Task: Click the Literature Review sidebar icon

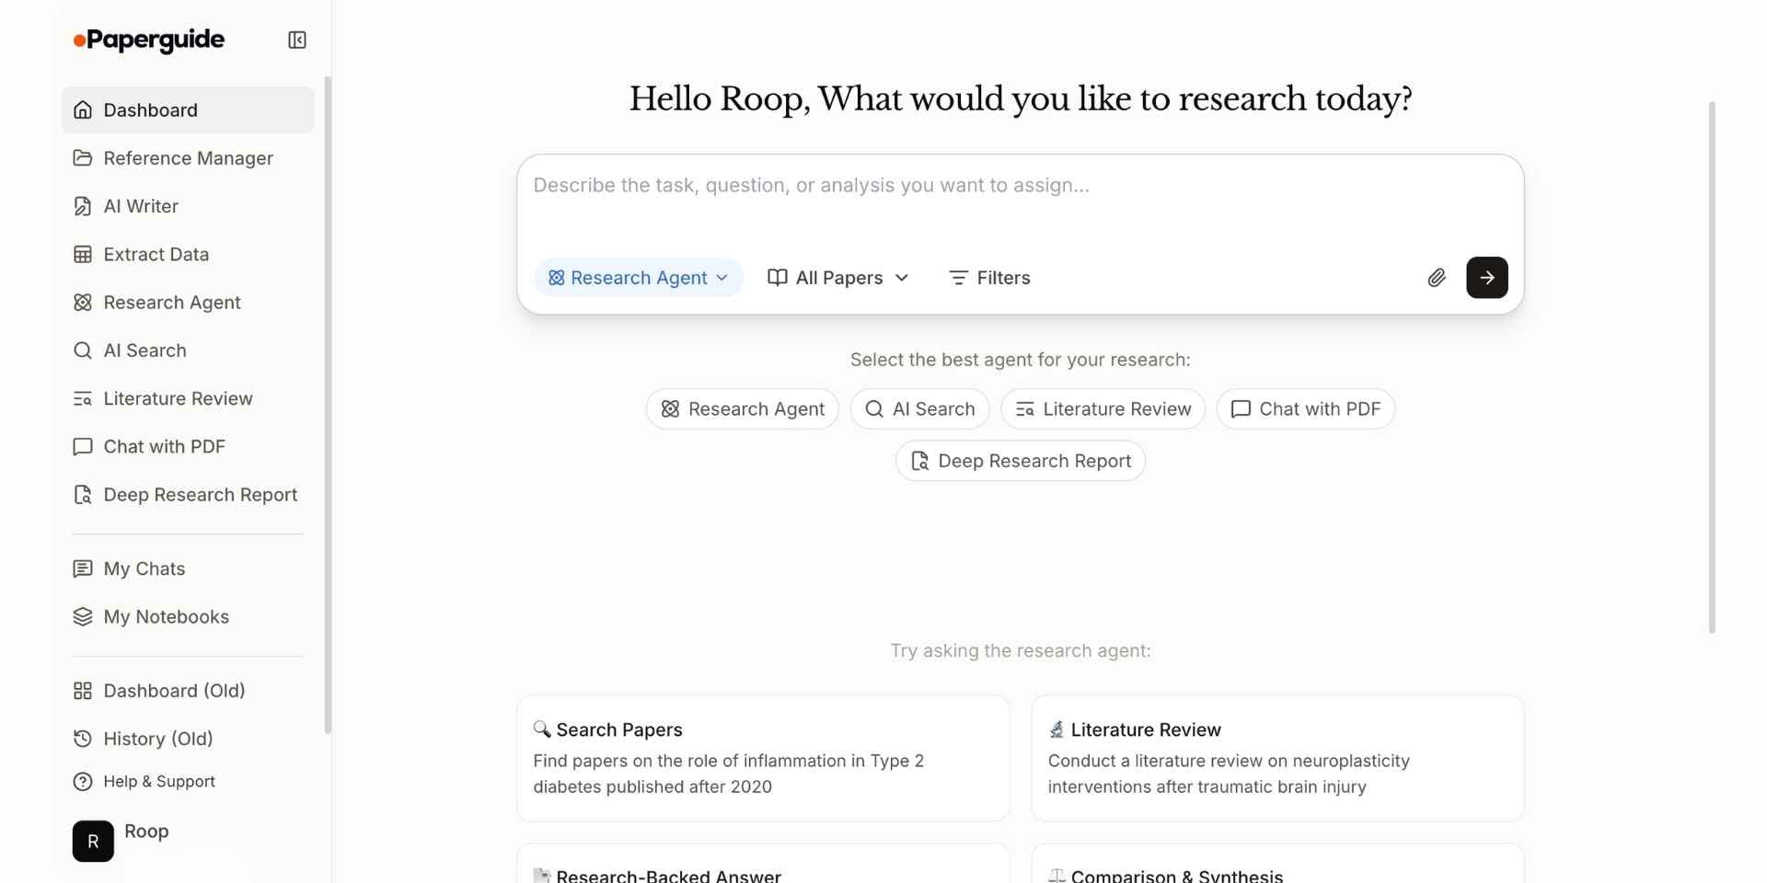Action: [83, 398]
